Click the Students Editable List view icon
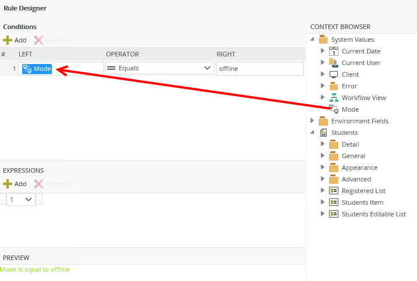The height and width of the screenshot is (281, 417). [x=334, y=214]
